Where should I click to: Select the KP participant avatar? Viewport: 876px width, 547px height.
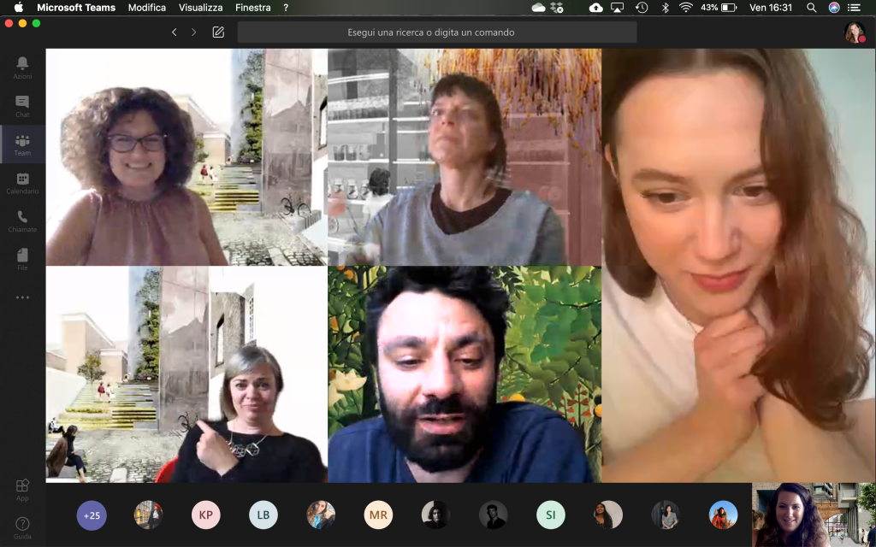coord(206,515)
